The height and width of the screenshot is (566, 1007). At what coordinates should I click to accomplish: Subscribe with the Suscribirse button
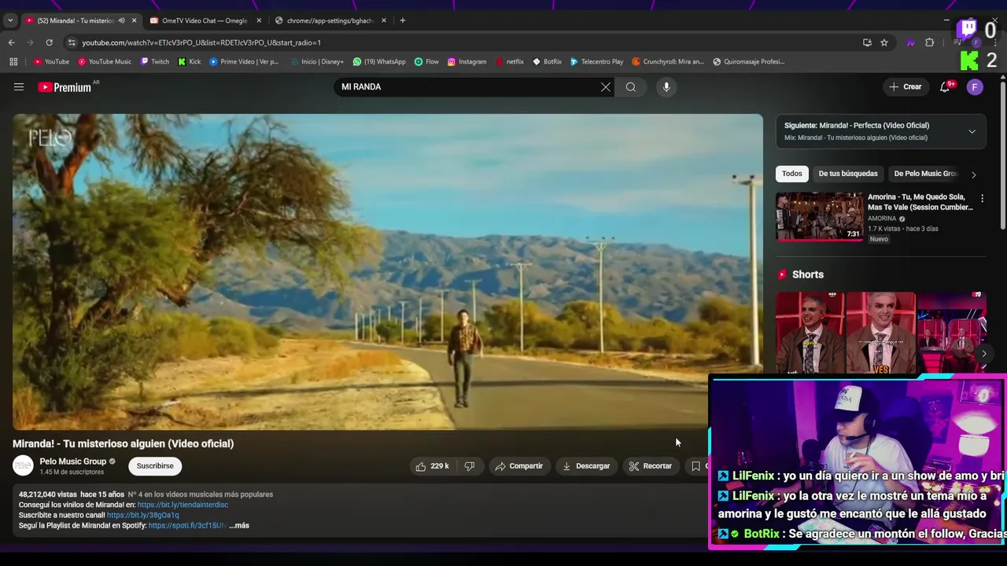pyautogui.click(x=155, y=466)
